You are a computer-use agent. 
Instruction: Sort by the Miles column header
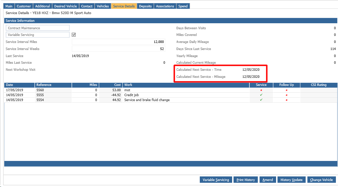(85, 85)
